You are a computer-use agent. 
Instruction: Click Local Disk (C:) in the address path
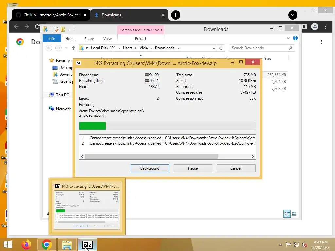tap(103, 48)
